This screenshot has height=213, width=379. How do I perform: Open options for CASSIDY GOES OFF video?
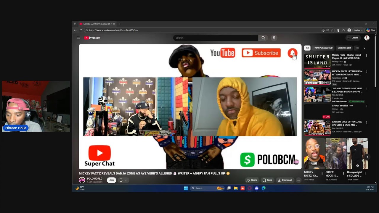367,122
